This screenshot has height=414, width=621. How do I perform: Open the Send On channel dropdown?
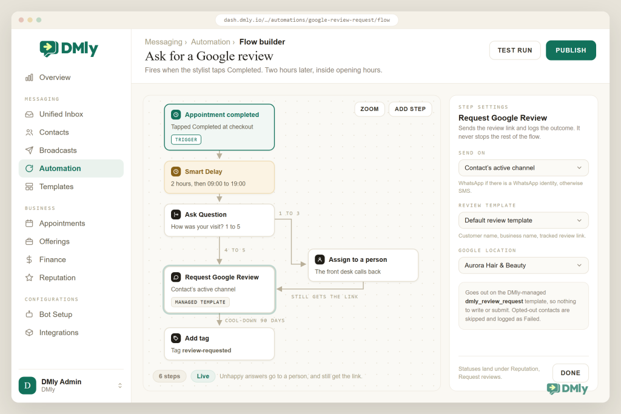(x=523, y=168)
